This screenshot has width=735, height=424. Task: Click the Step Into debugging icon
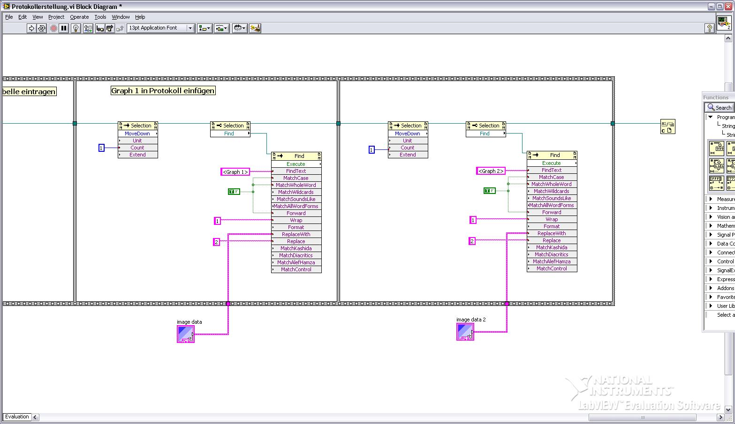pyautogui.click(x=99, y=28)
